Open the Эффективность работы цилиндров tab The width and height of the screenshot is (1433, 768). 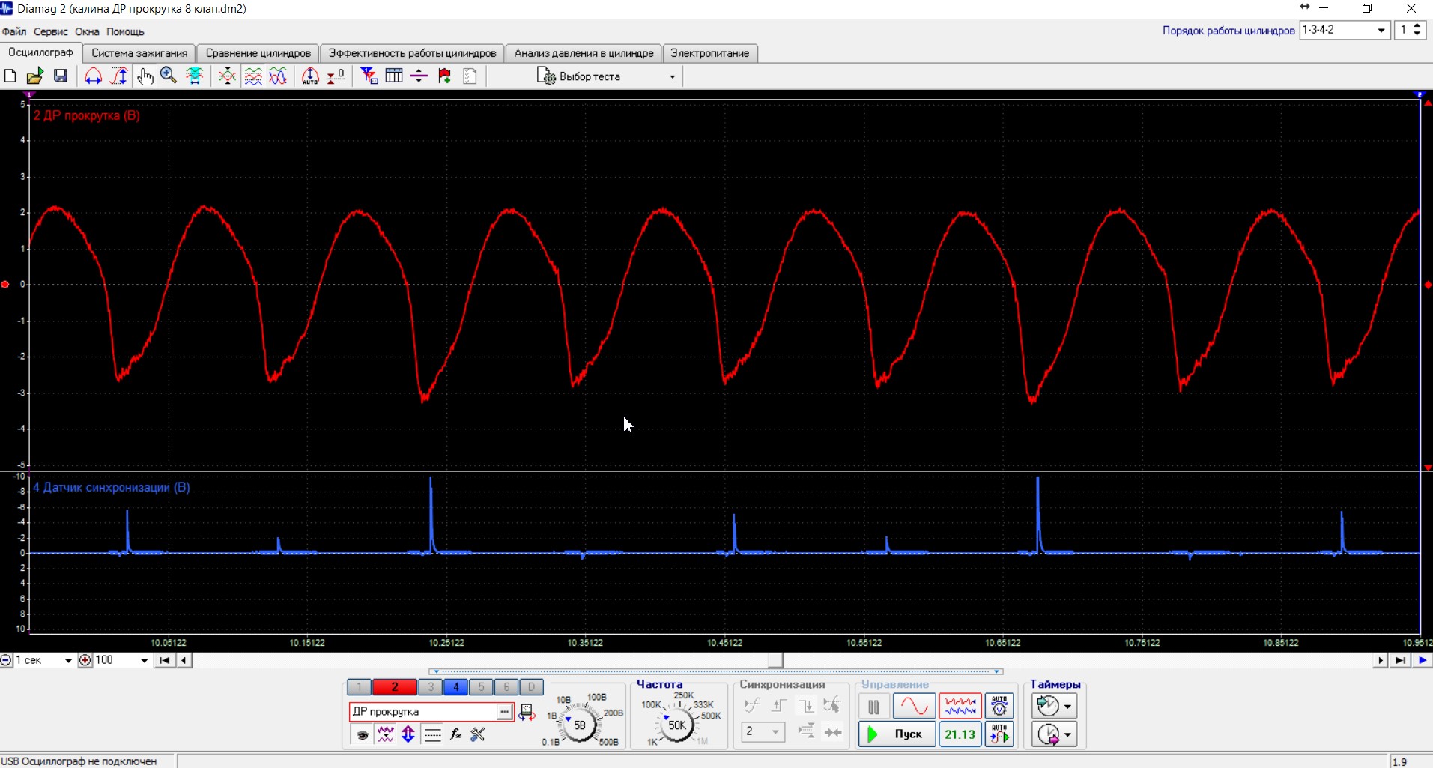coord(412,53)
